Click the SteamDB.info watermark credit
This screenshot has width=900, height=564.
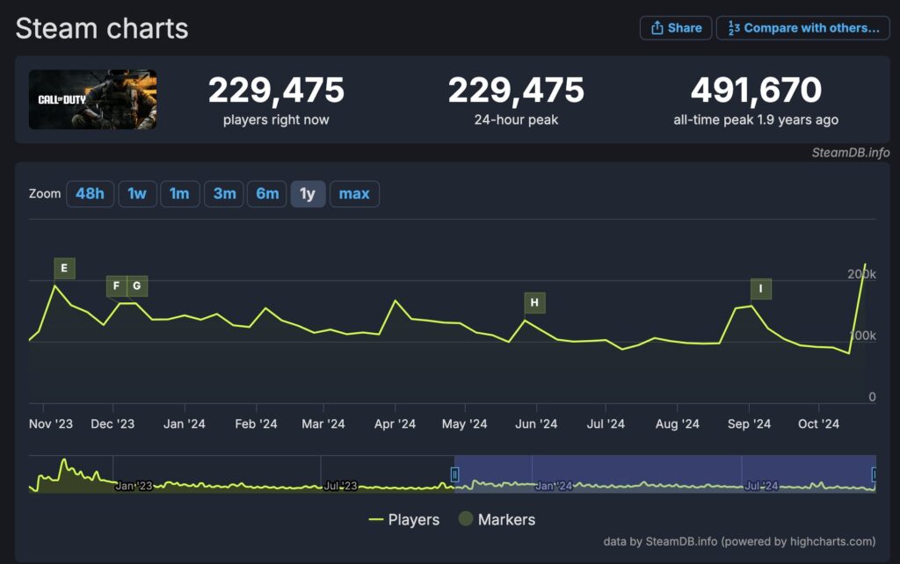coord(850,153)
